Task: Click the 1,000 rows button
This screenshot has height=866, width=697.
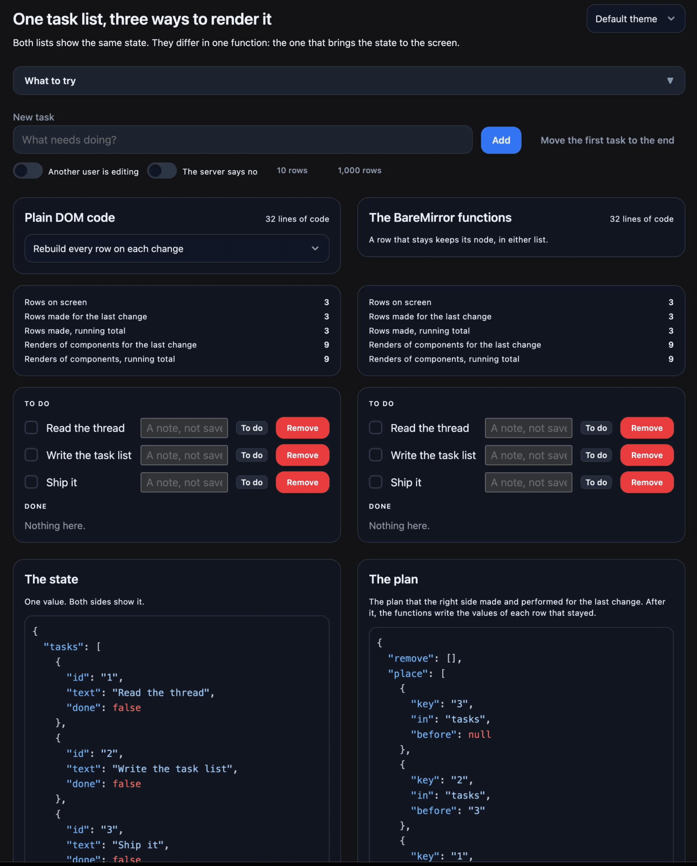Action: [359, 170]
